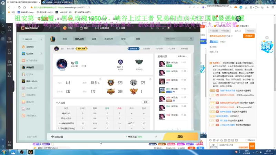Click djy profile avatar picture
The image size is (276, 155).
pos(62,64)
